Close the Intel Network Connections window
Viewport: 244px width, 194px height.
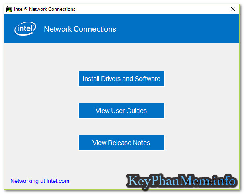click(233, 9)
